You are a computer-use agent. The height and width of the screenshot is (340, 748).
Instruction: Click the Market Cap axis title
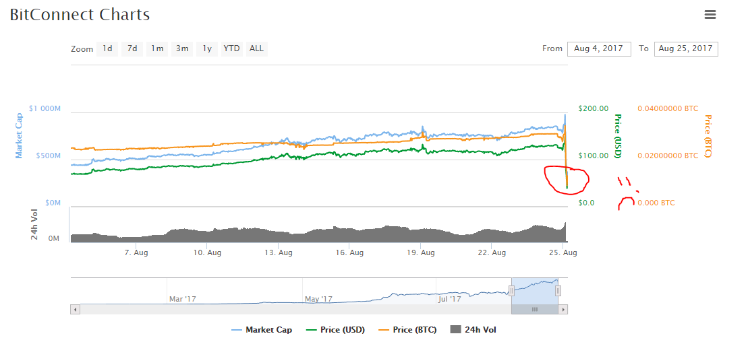coord(20,136)
